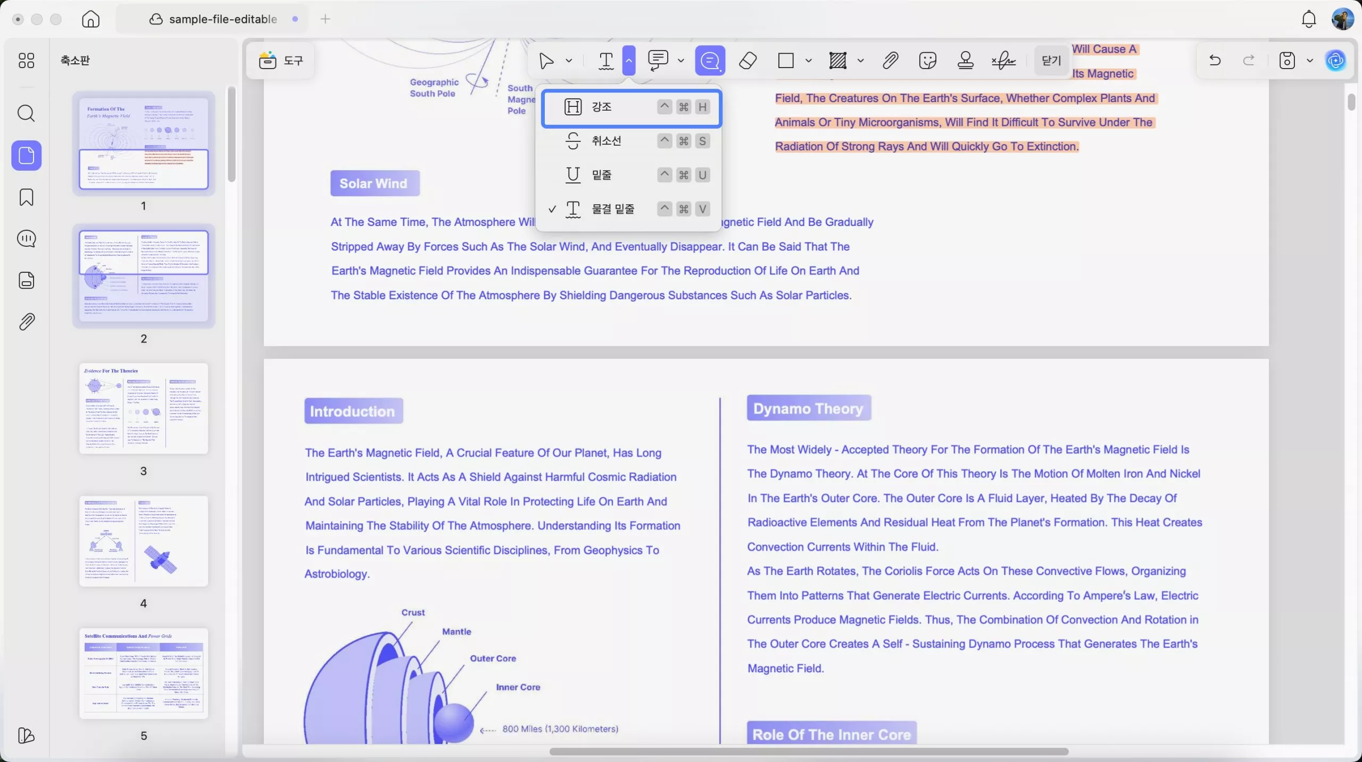Open the home screen icon
This screenshot has height=762, width=1362.
click(x=90, y=19)
